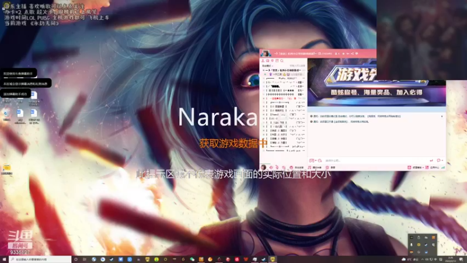Open the red W WPS taskbar icon
The width and height of the screenshot is (467, 263).
click(x=246, y=259)
